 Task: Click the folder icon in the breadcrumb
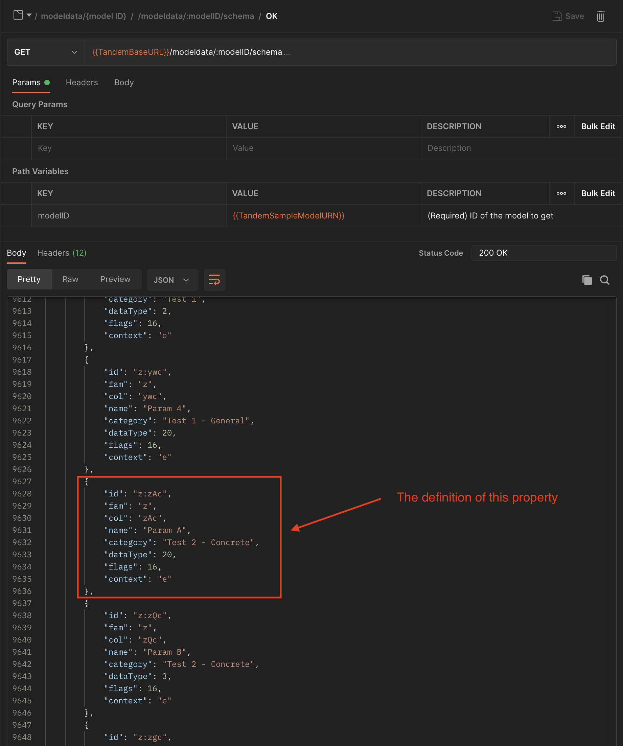[18, 15]
